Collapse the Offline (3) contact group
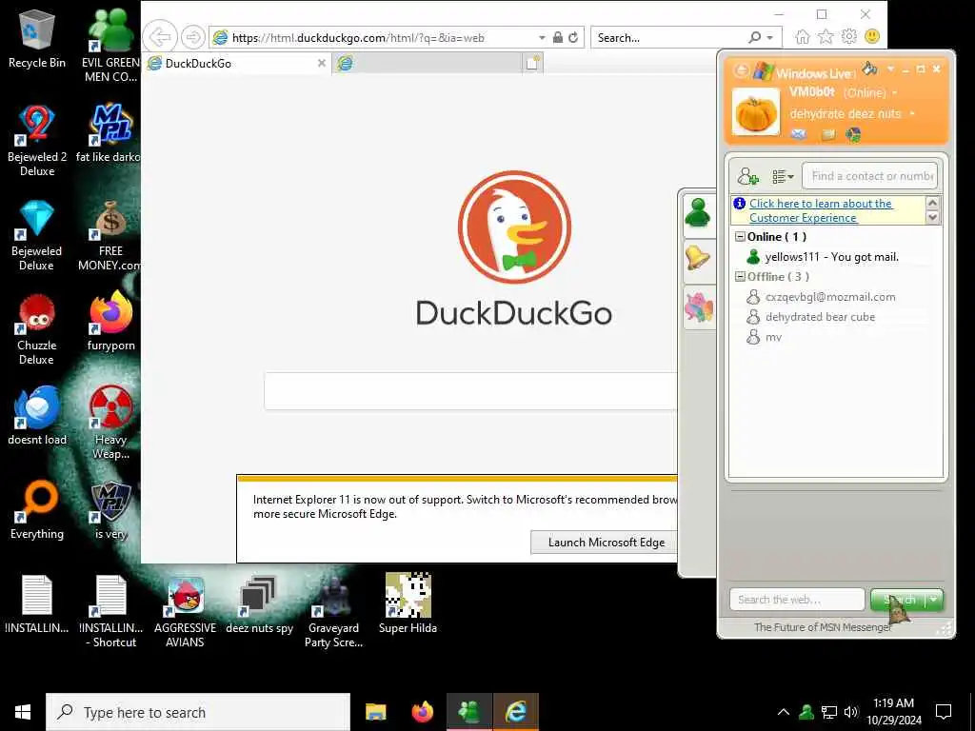The width and height of the screenshot is (975, 731). coord(740,277)
